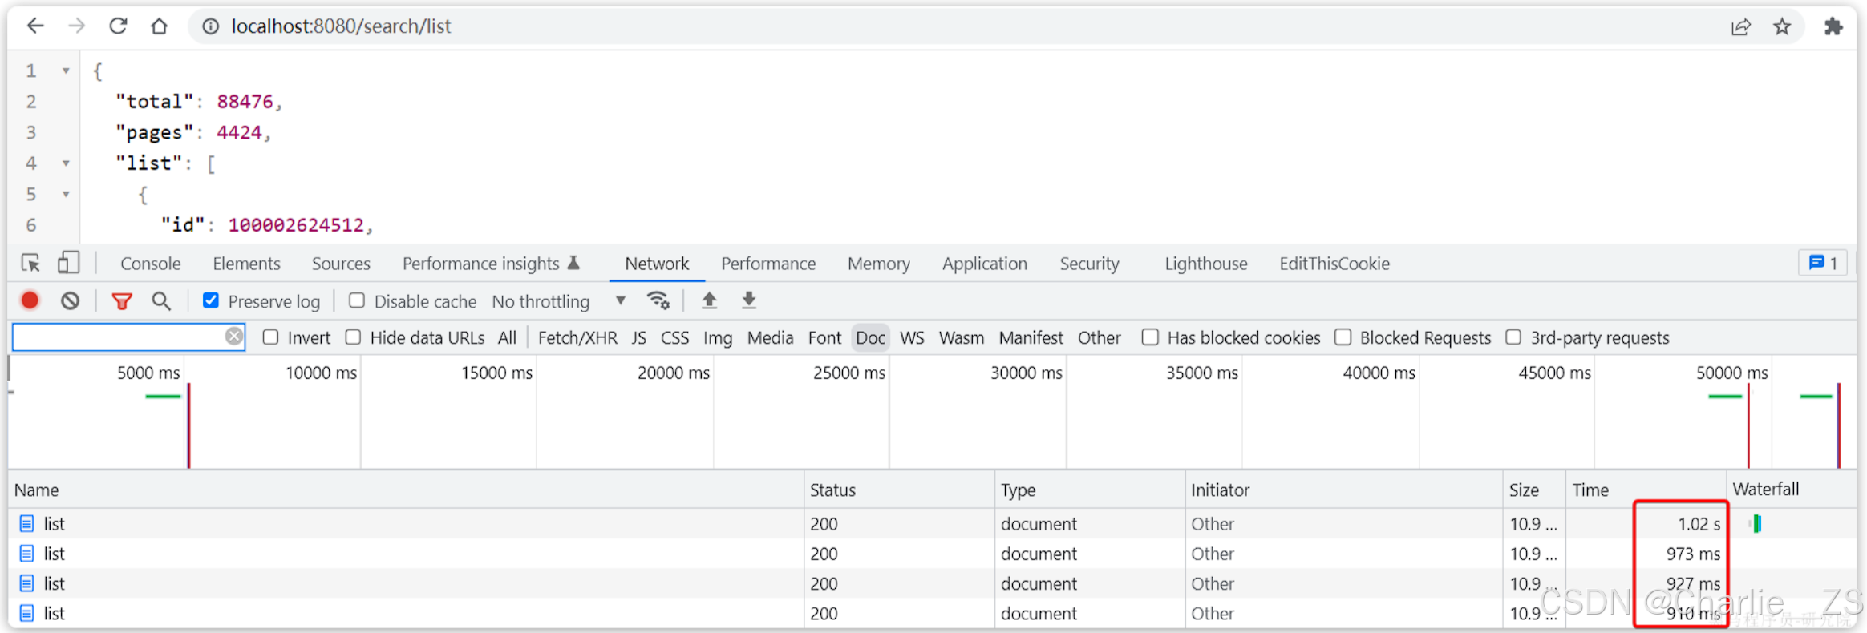This screenshot has height=633, width=1867.
Task: Click the browser forward arrow
Action: point(76,26)
